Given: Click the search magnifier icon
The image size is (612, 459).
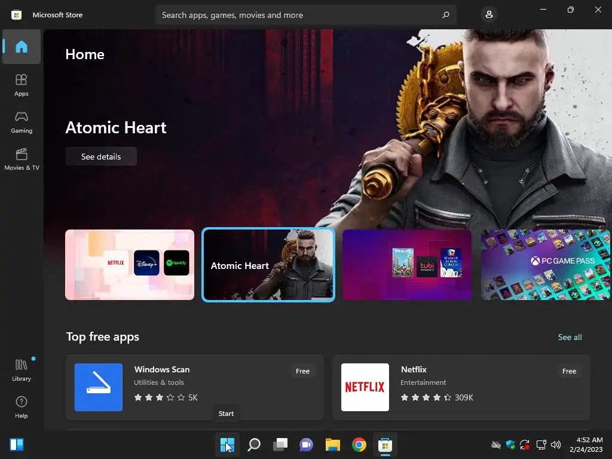Looking at the screenshot, I should 446,15.
